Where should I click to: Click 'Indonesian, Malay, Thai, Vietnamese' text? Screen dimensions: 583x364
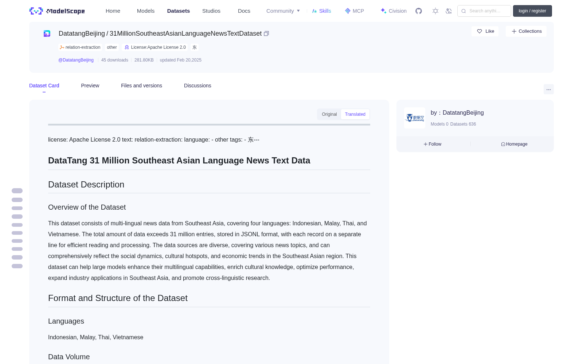96,337
